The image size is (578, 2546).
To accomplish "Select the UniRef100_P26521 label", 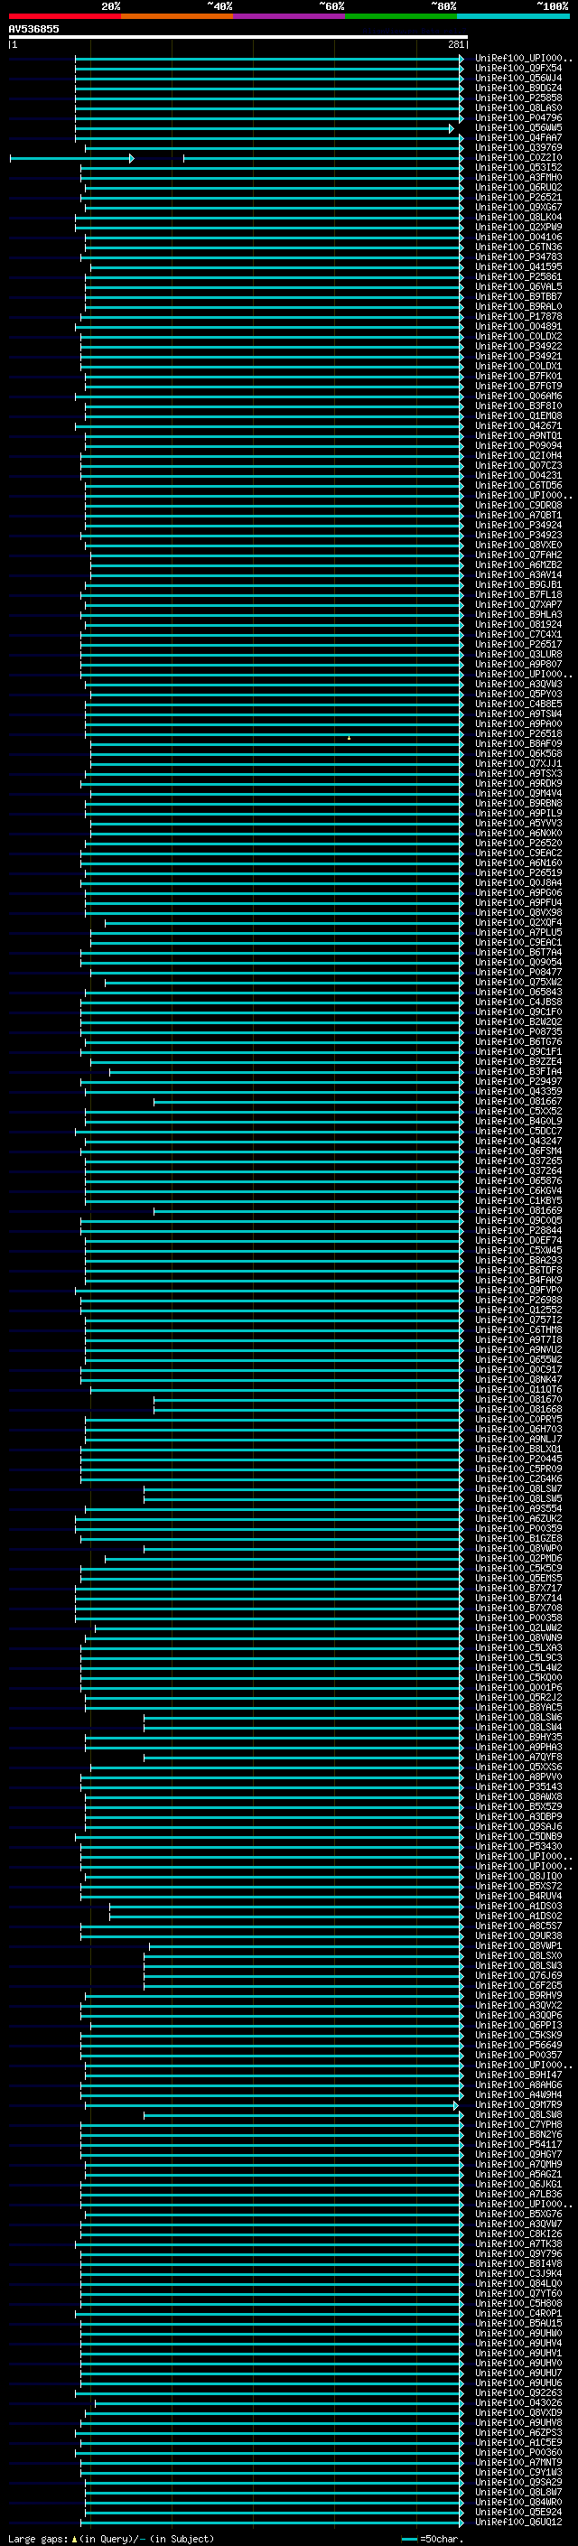I will [x=518, y=198].
